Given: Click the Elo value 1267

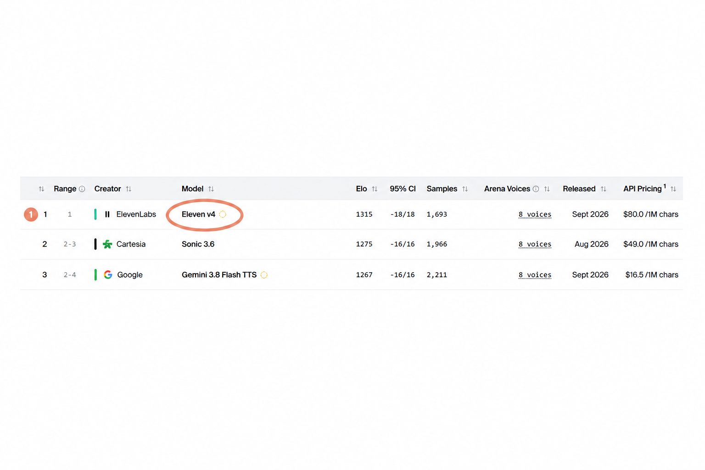Looking at the screenshot, I should pos(364,275).
